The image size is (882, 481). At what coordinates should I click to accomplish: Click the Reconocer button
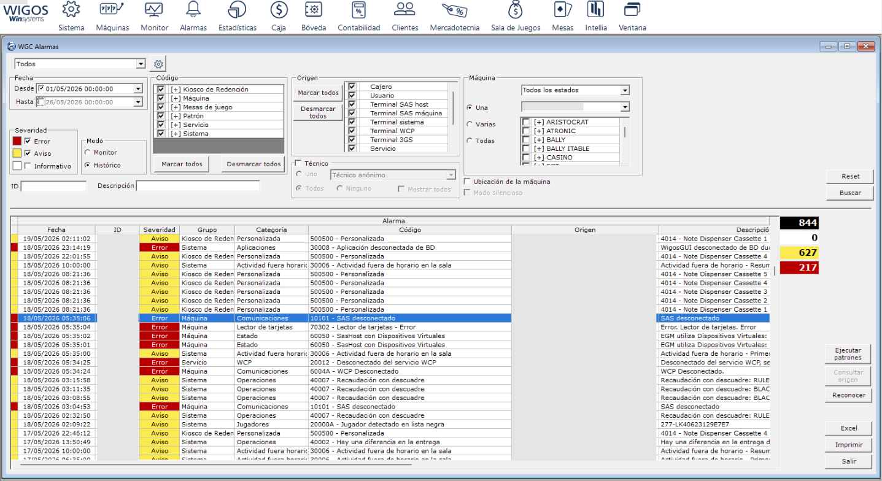tap(848, 395)
